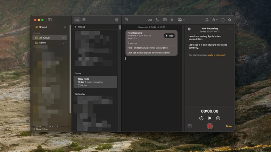Play the recording from note attachment
The width and height of the screenshot is (271, 152).
[x=170, y=36]
